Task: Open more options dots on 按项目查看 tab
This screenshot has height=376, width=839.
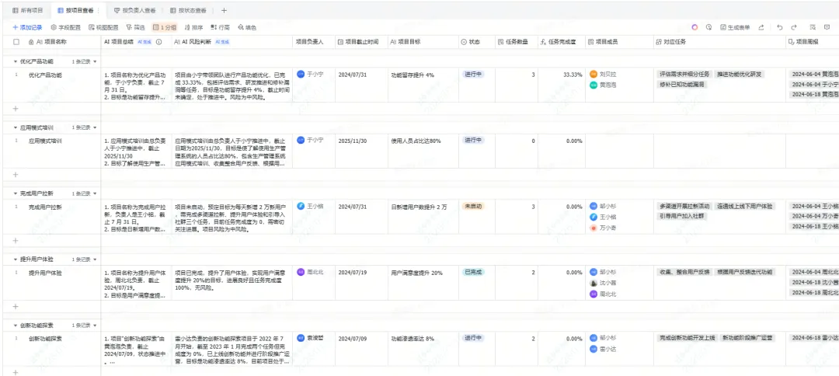Action: click(98, 10)
